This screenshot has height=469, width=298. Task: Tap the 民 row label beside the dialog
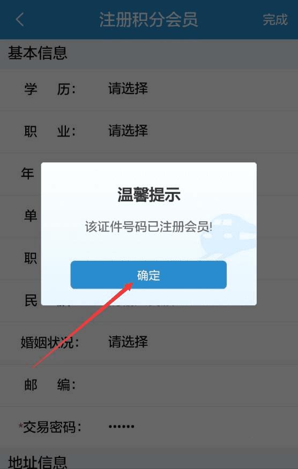tap(31, 300)
